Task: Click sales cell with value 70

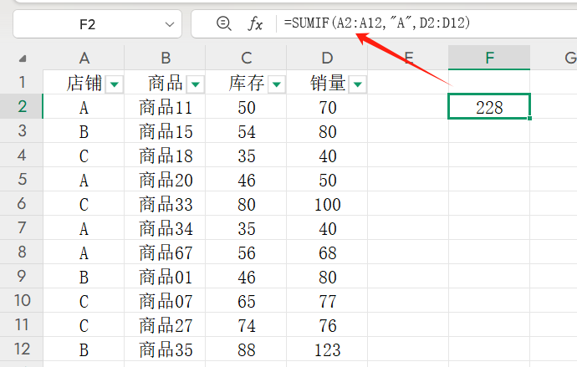Action: click(x=327, y=107)
